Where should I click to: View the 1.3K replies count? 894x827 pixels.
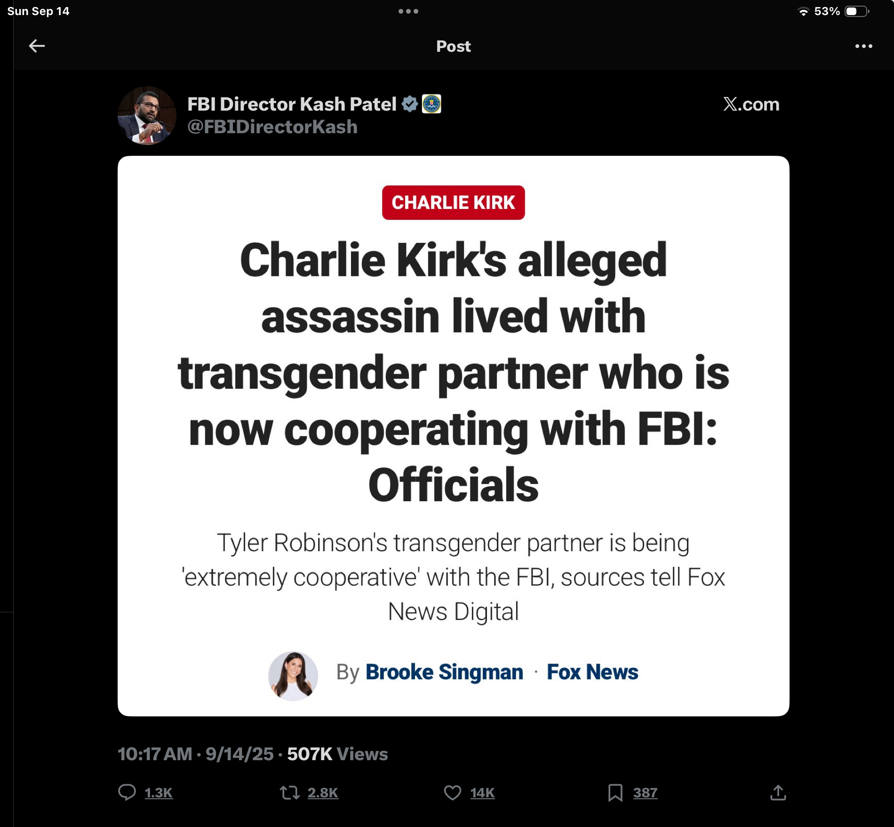tap(159, 793)
